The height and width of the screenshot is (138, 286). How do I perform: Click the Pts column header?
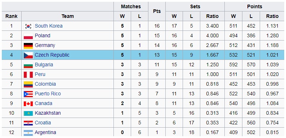[157, 11]
